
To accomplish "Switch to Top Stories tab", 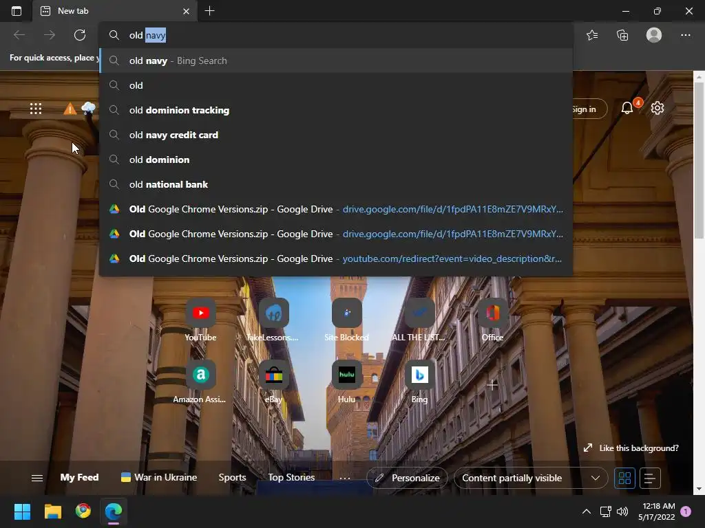I will [291, 477].
